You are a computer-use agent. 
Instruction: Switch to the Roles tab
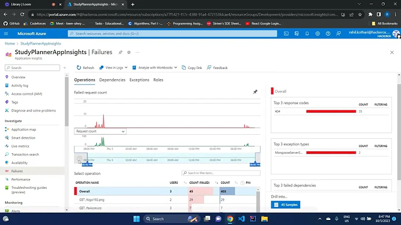tap(158, 80)
